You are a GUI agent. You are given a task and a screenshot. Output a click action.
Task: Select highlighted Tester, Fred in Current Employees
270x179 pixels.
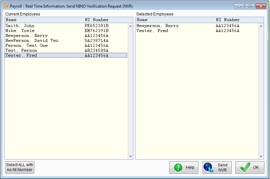(66, 55)
